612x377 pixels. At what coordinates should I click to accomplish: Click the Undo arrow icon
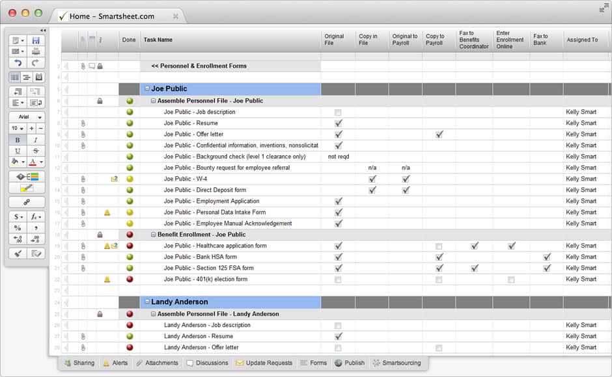click(x=18, y=63)
